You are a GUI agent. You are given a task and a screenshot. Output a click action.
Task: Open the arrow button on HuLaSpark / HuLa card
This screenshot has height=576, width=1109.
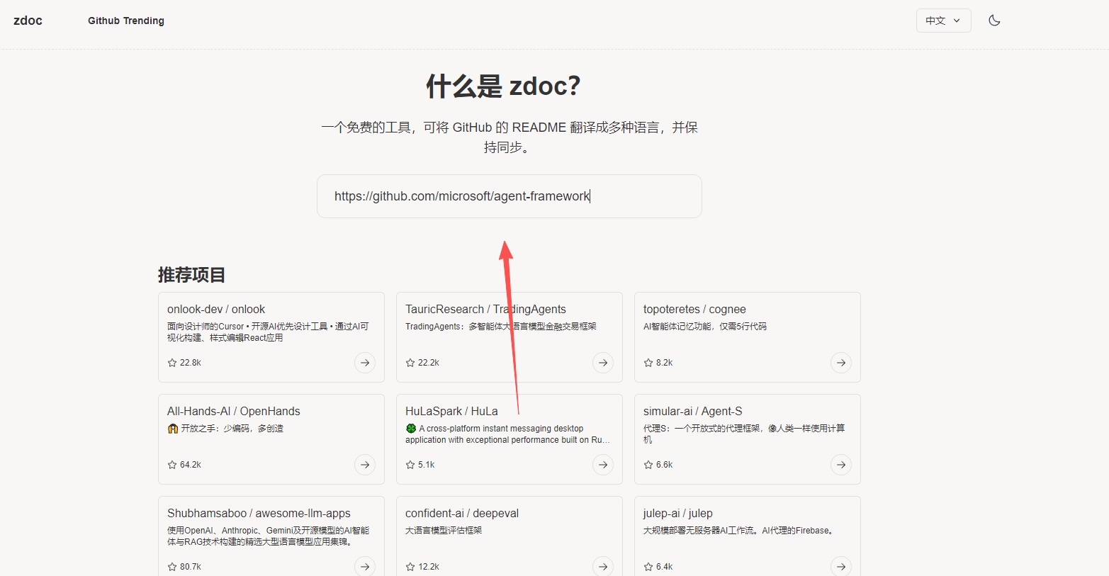(x=603, y=465)
